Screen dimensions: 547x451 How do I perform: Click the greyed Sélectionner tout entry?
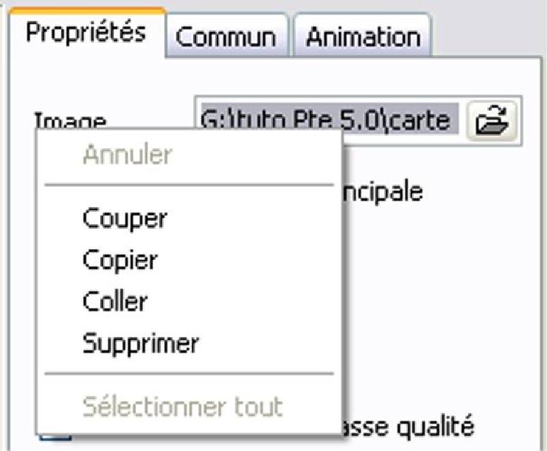click(183, 407)
